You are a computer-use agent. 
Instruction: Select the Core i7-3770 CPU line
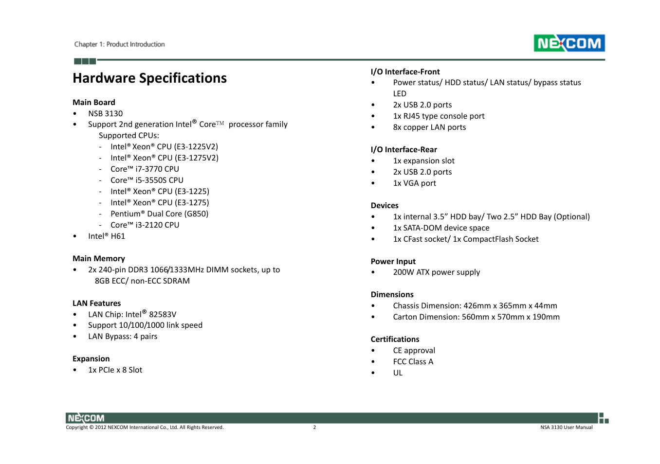point(145,169)
